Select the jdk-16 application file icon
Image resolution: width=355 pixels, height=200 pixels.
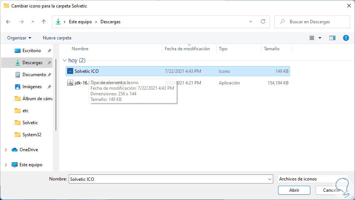pos(70,83)
